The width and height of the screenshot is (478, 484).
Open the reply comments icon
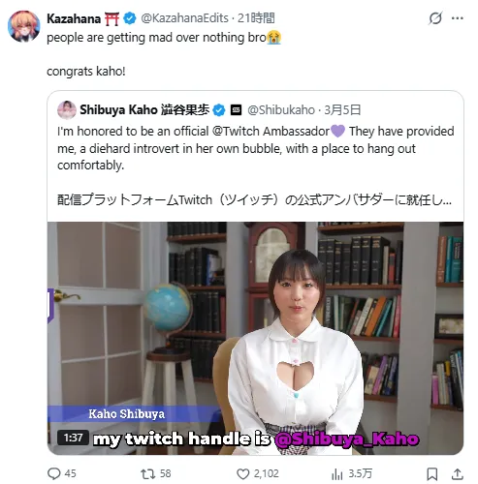(x=54, y=473)
